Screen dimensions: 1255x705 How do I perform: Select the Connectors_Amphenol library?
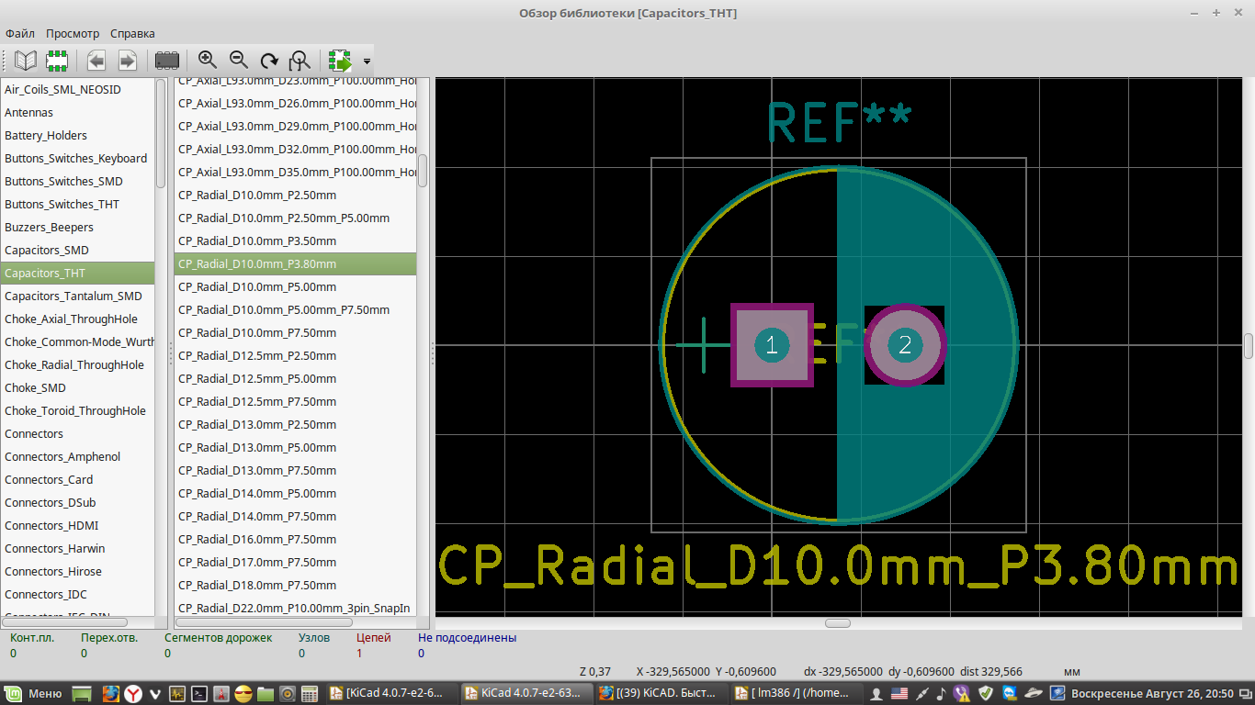(77, 456)
